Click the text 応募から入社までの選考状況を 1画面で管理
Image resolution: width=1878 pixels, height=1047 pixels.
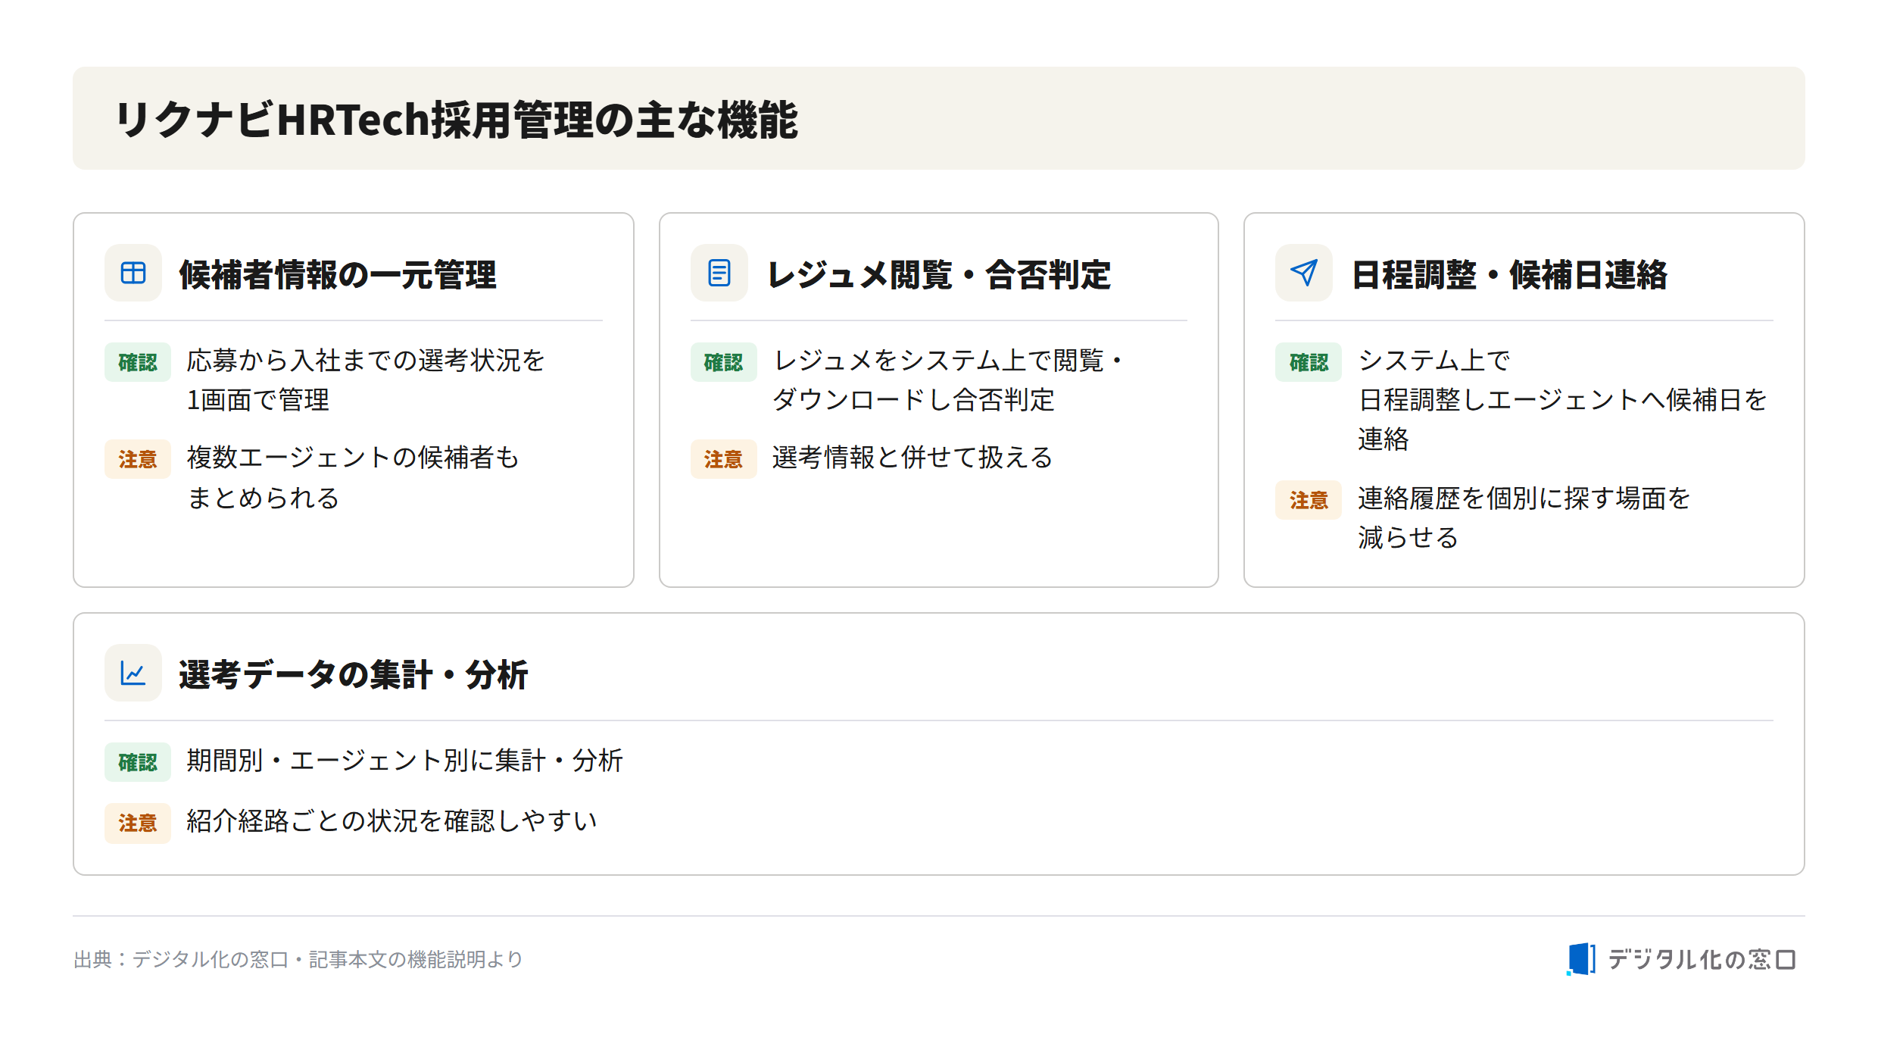366,380
